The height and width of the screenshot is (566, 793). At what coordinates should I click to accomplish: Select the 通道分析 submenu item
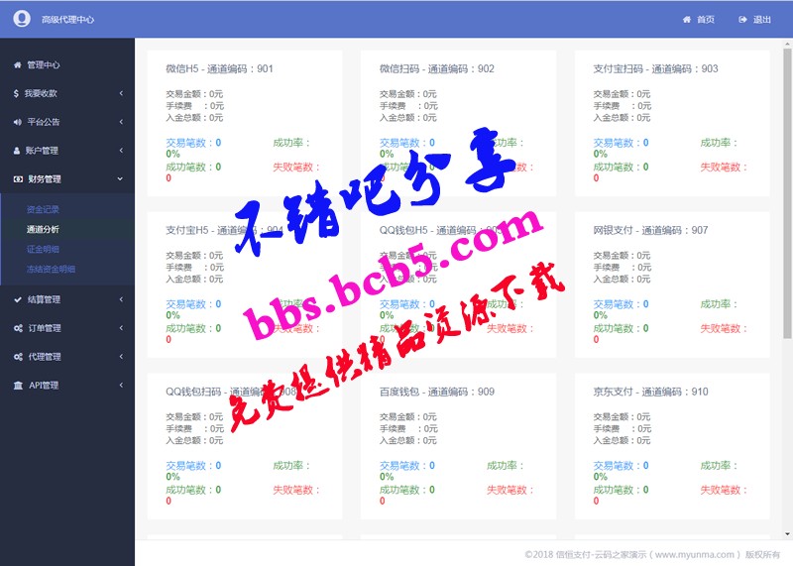click(43, 230)
